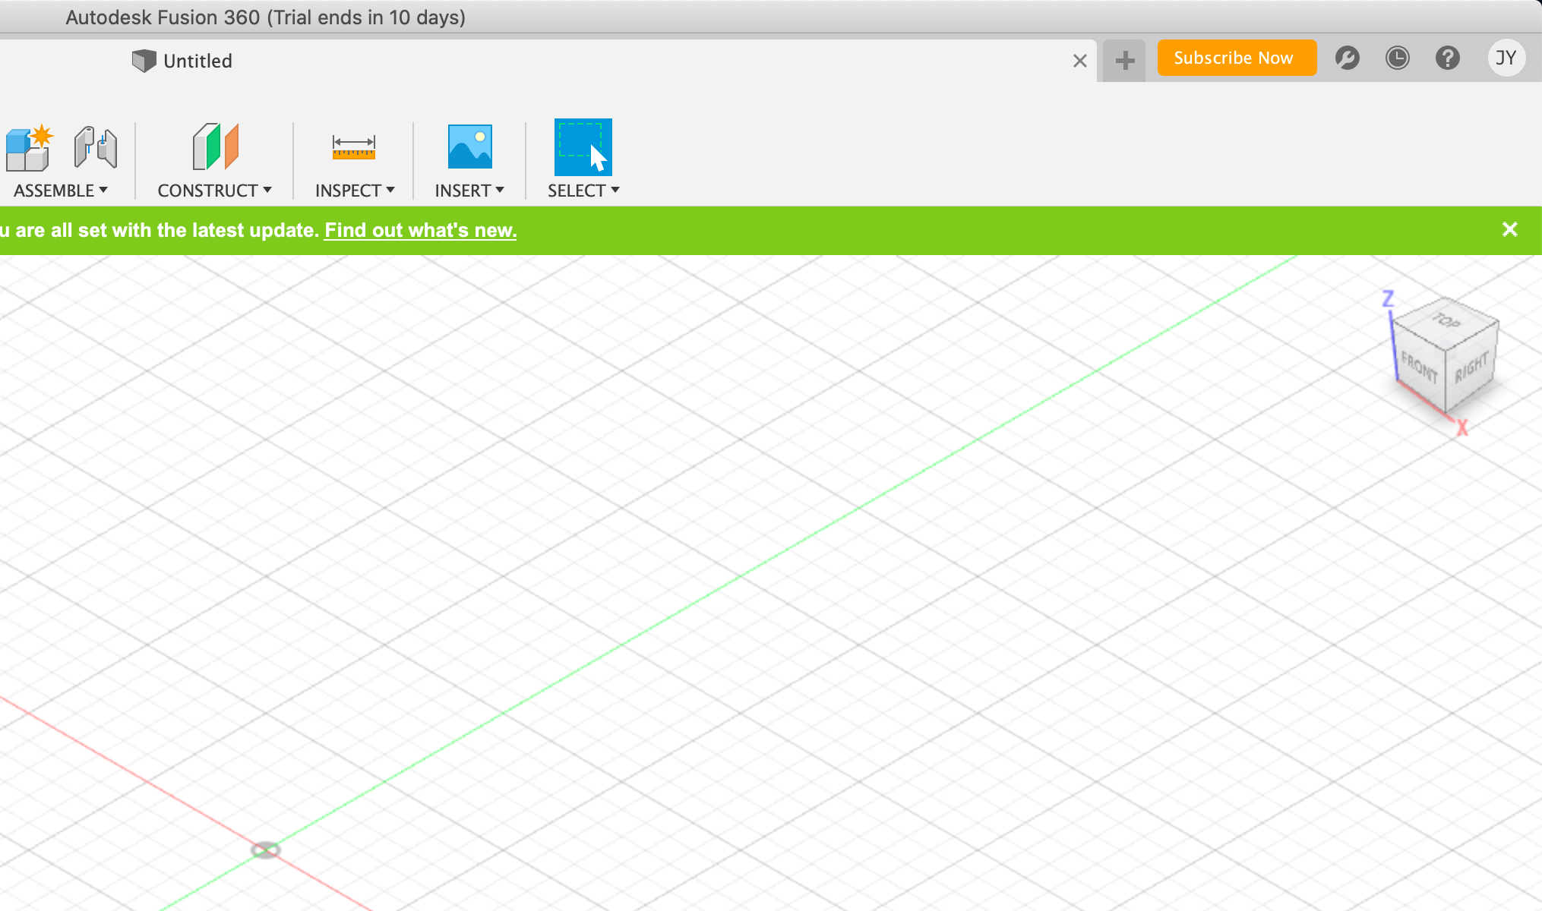This screenshot has width=1542, height=911.
Task: Open the Help question mark menu
Action: (1447, 58)
